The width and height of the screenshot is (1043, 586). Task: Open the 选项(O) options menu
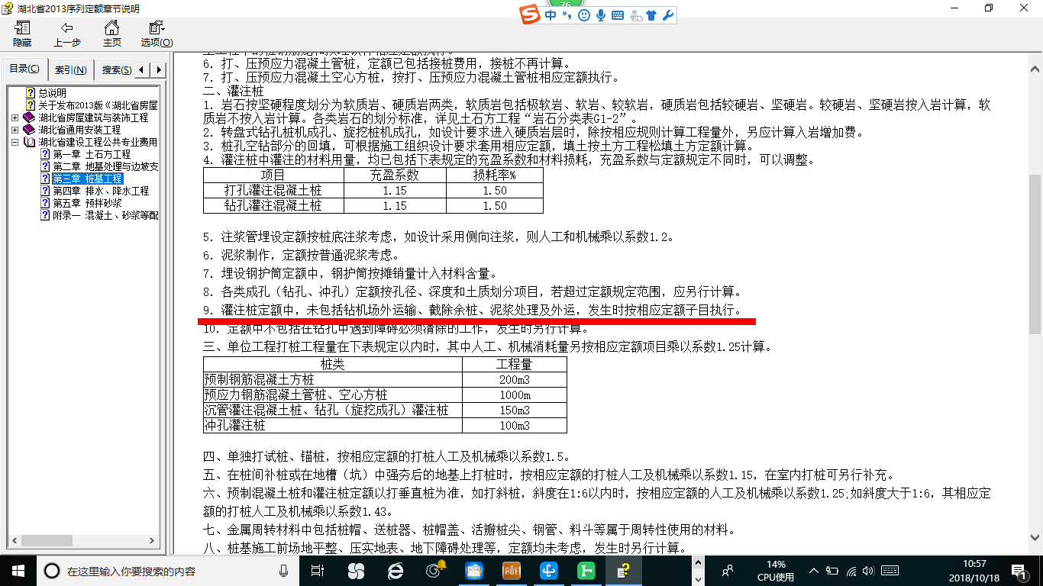[x=157, y=34]
